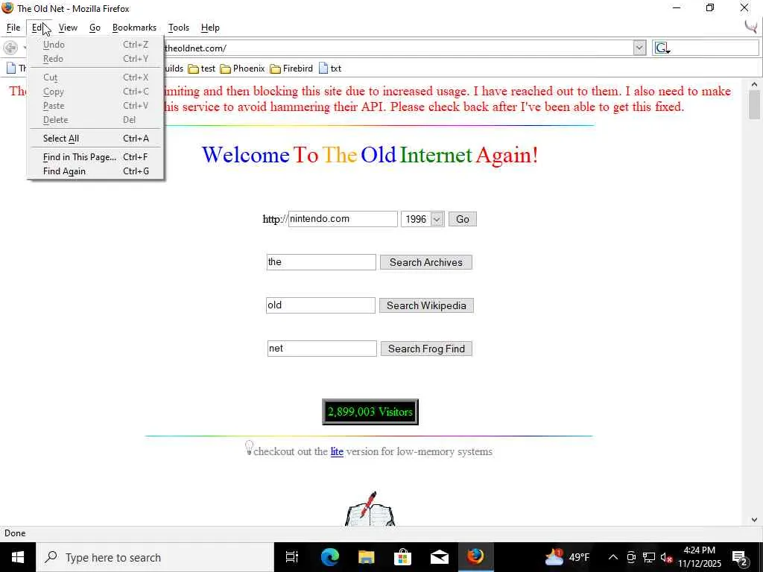The width and height of the screenshot is (763, 572).
Task: Click the Search Wikipedia button
Action: 426,305
